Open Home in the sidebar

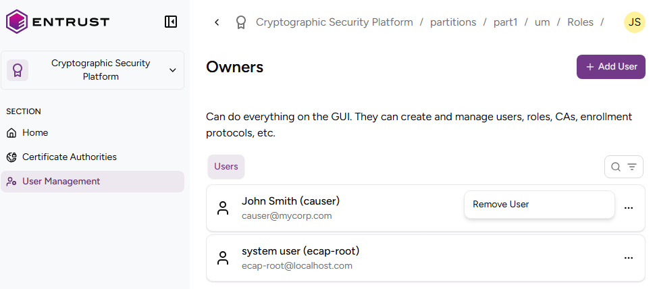click(x=35, y=133)
